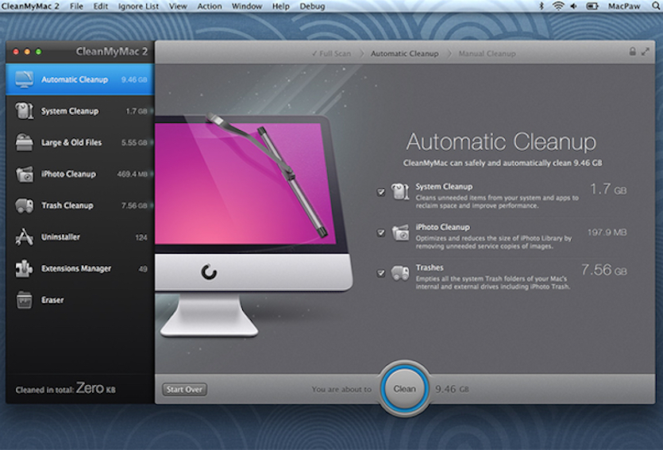Image resolution: width=663 pixels, height=450 pixels.
Task: Open the Debug menu
Action: (x=312, y=6)
